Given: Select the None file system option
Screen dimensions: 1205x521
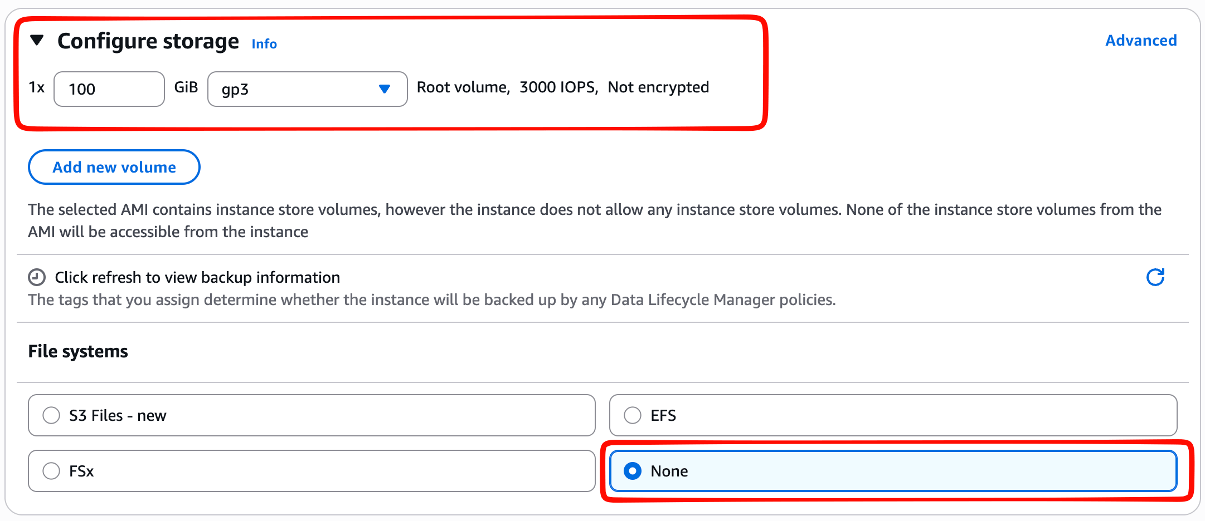Looking at the screenshot, I should (x=893, y=471).
